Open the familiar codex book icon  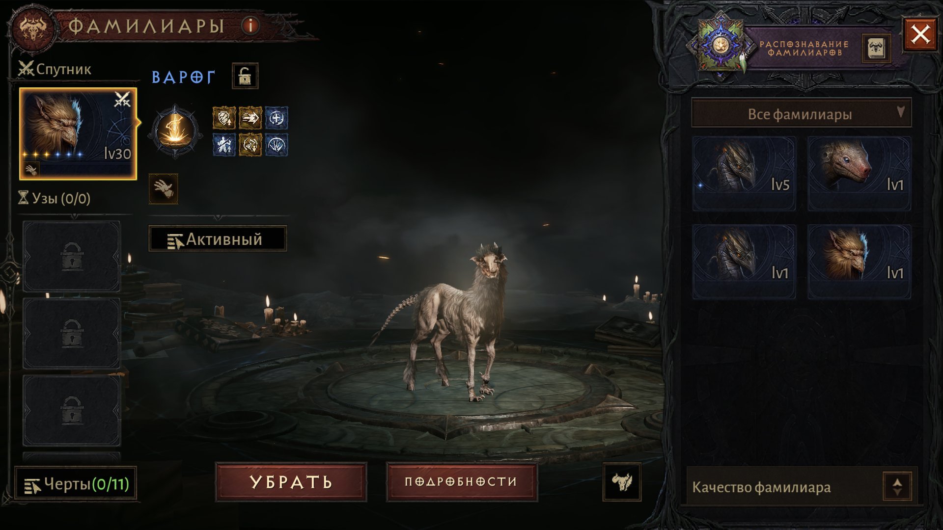(876, 49)
